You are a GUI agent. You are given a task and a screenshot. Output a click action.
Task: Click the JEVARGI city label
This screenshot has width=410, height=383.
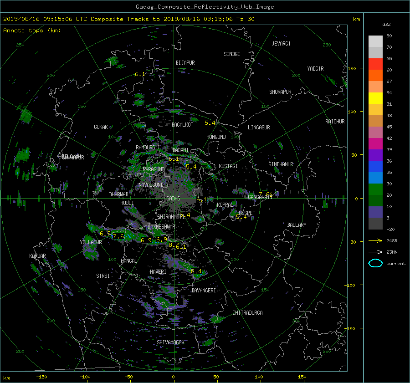[x=281, y=44]
